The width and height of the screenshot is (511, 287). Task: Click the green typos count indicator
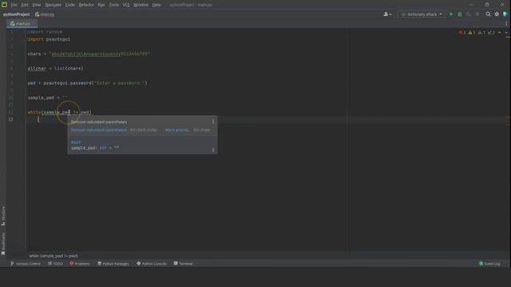(492, 33)
